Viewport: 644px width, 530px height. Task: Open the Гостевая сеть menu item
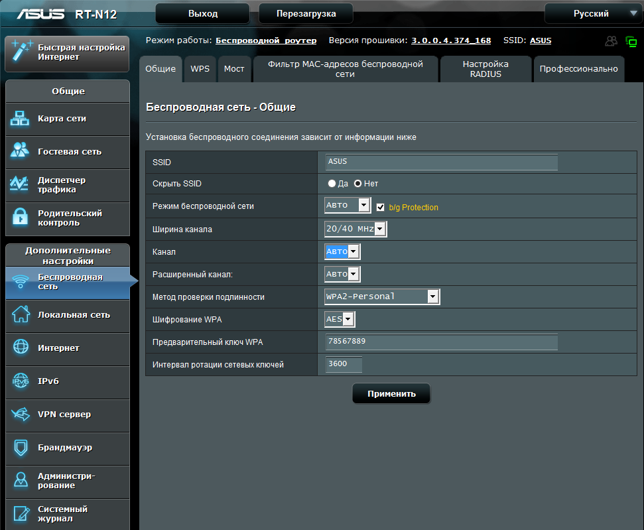tap(68, 153)
